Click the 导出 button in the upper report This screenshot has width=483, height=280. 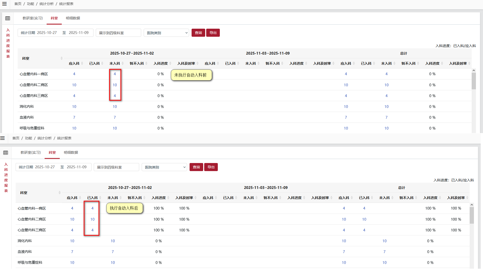pyautogui.click(x=213, y=33)
